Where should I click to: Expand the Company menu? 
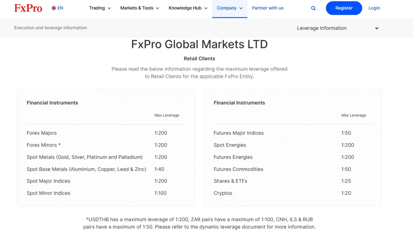click(x=230, y=8)
